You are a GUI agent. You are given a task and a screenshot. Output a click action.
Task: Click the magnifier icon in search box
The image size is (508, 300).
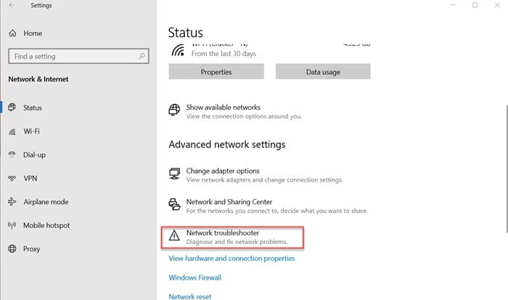(142, 56)
